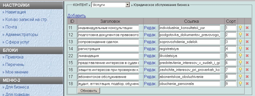The image size is (255, 96).
Task: Open Редак. link for ликвидация
Action: coord(150,56)
